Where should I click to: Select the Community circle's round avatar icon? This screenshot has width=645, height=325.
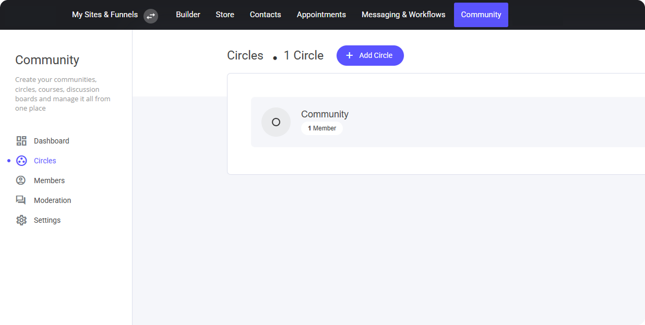(x=276, y=122)
